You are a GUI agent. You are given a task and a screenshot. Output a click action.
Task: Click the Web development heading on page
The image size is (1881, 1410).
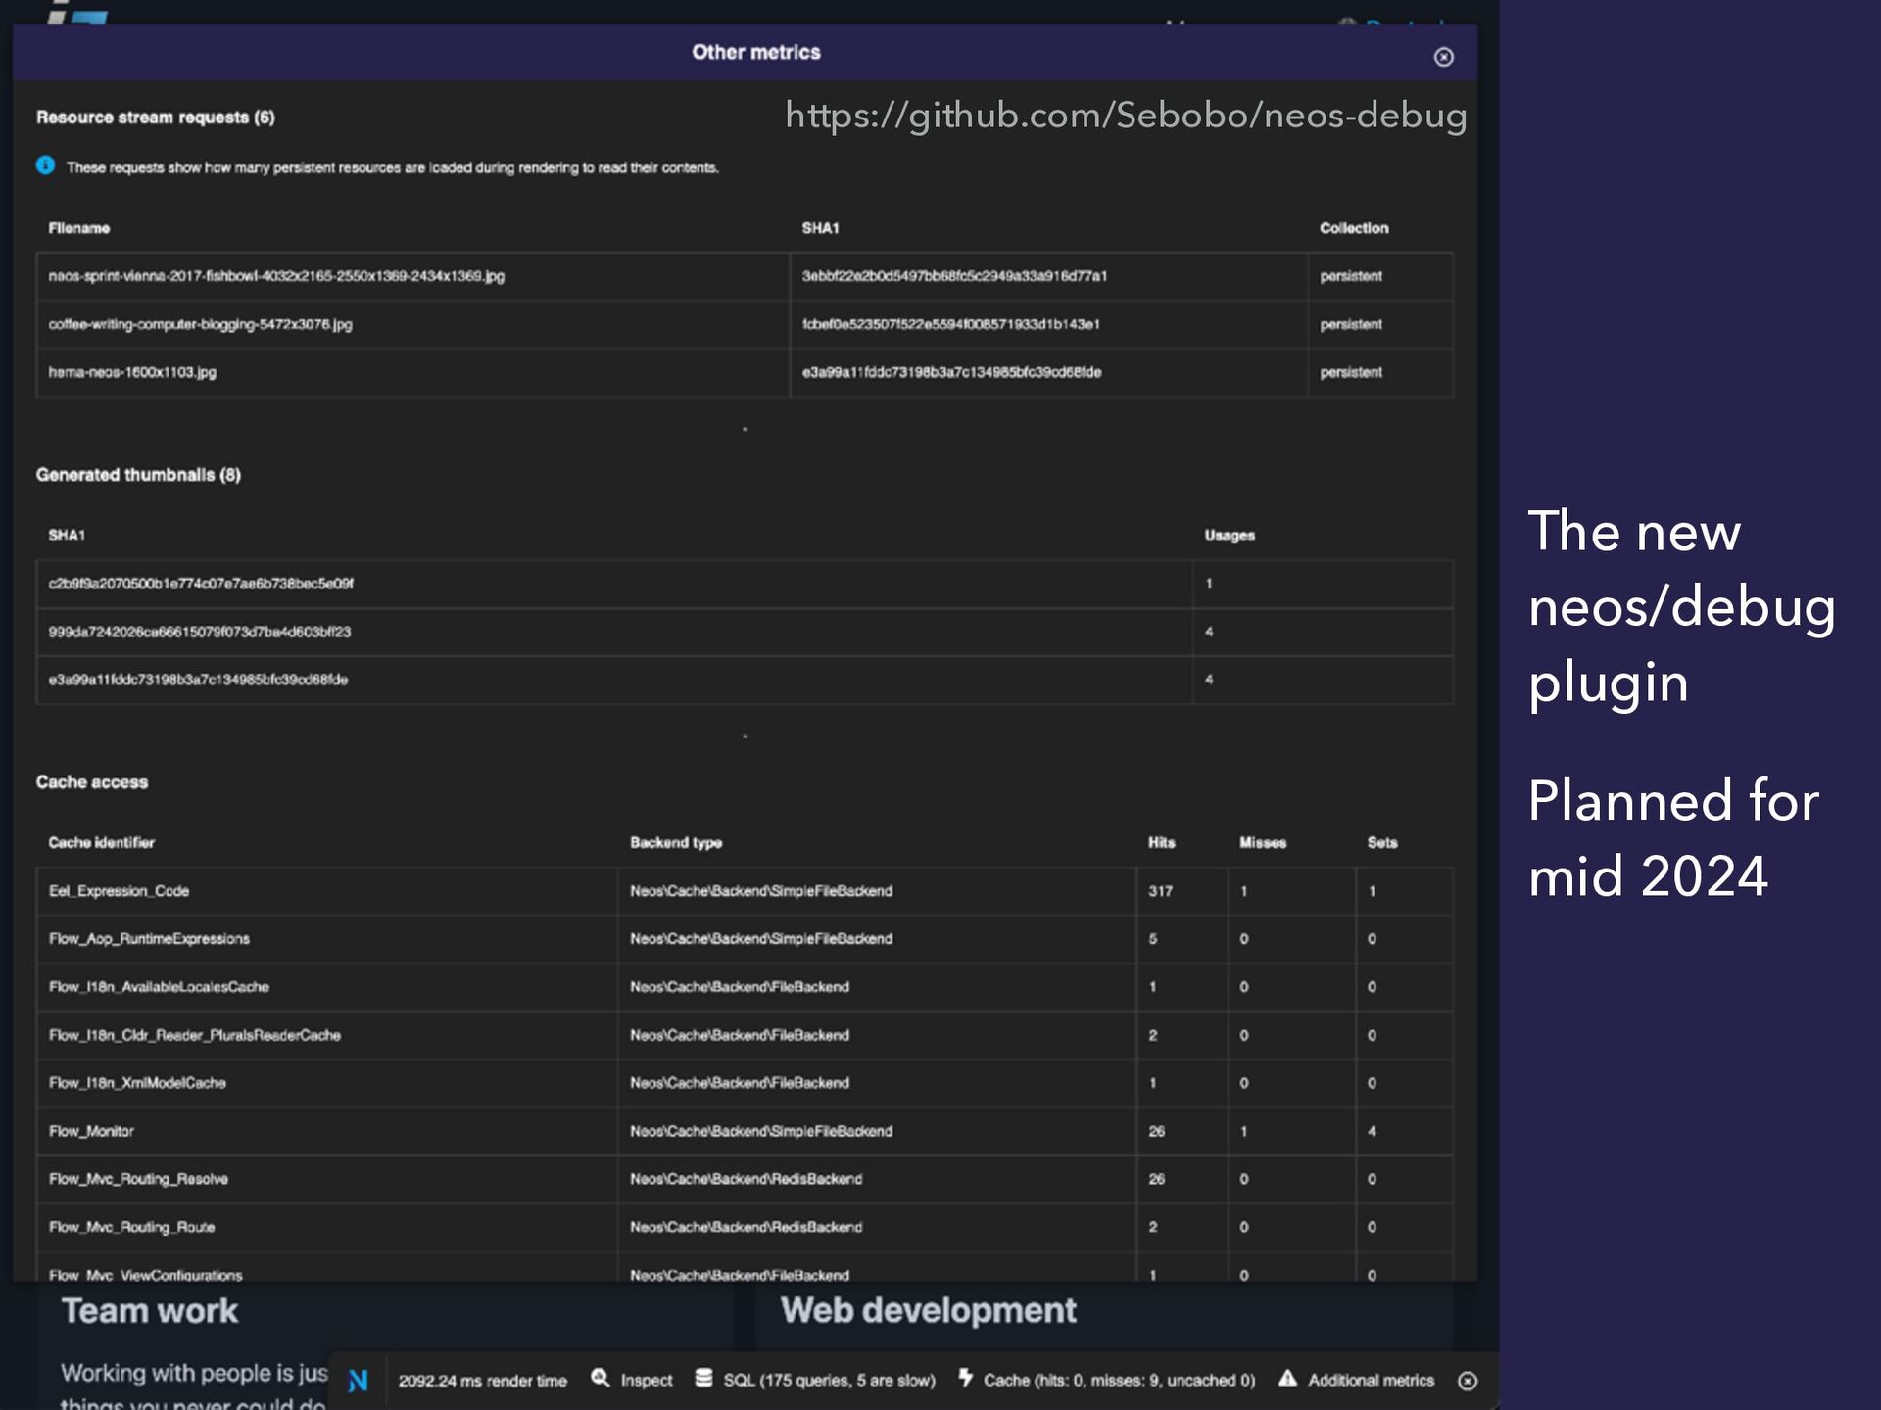928,1310
